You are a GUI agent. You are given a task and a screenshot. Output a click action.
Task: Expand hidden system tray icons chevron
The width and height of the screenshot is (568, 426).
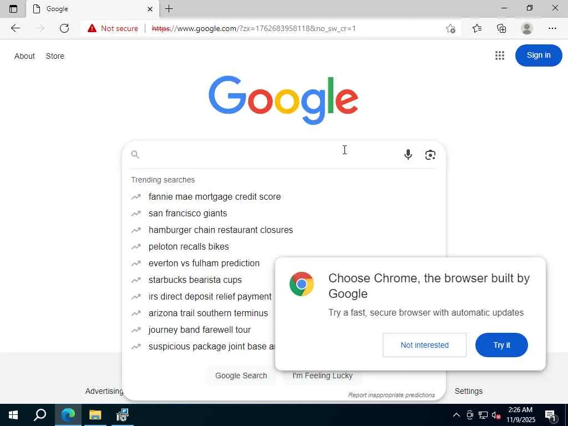click(457, 415)
